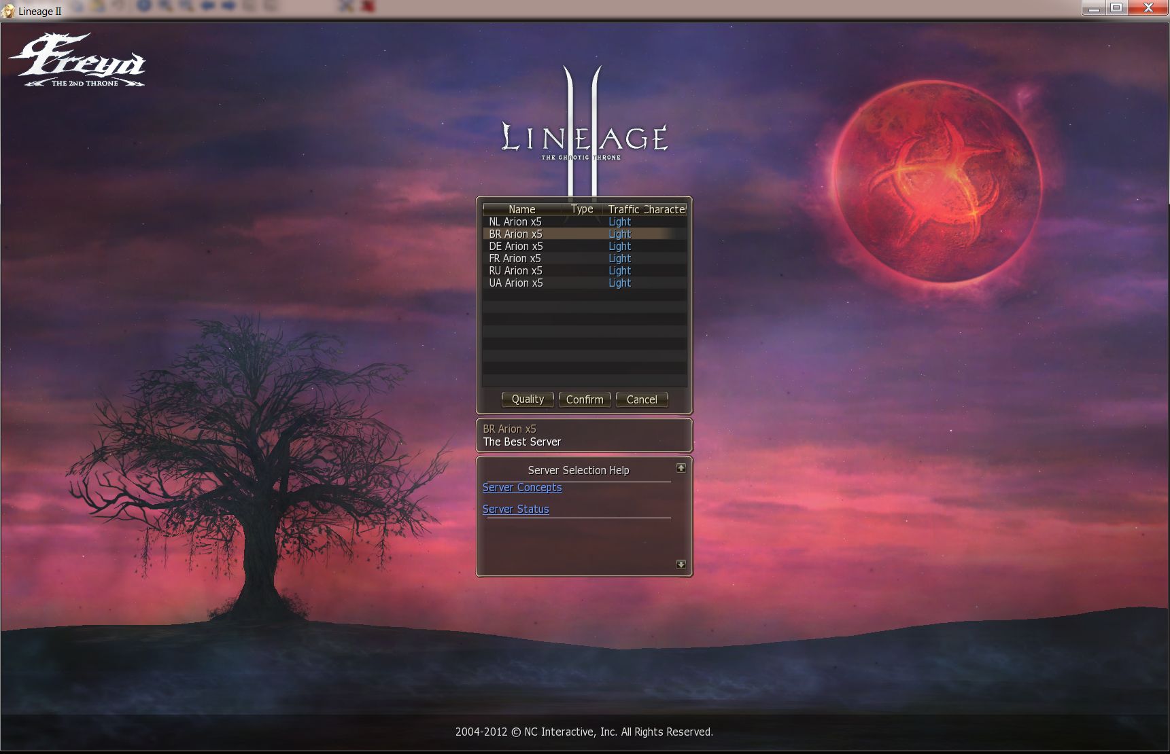Screen dimensions: 1170x754
Task: Cancel the server selection
Action: coord(641,399)
